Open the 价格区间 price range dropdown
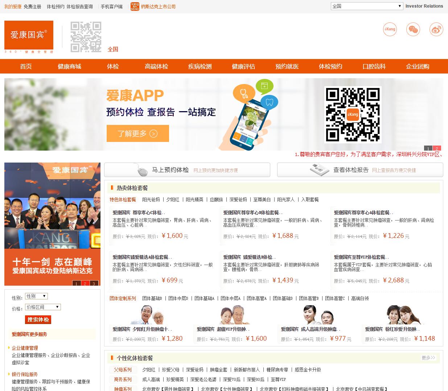Screen dimensions: 448x391 pos(43,307)
